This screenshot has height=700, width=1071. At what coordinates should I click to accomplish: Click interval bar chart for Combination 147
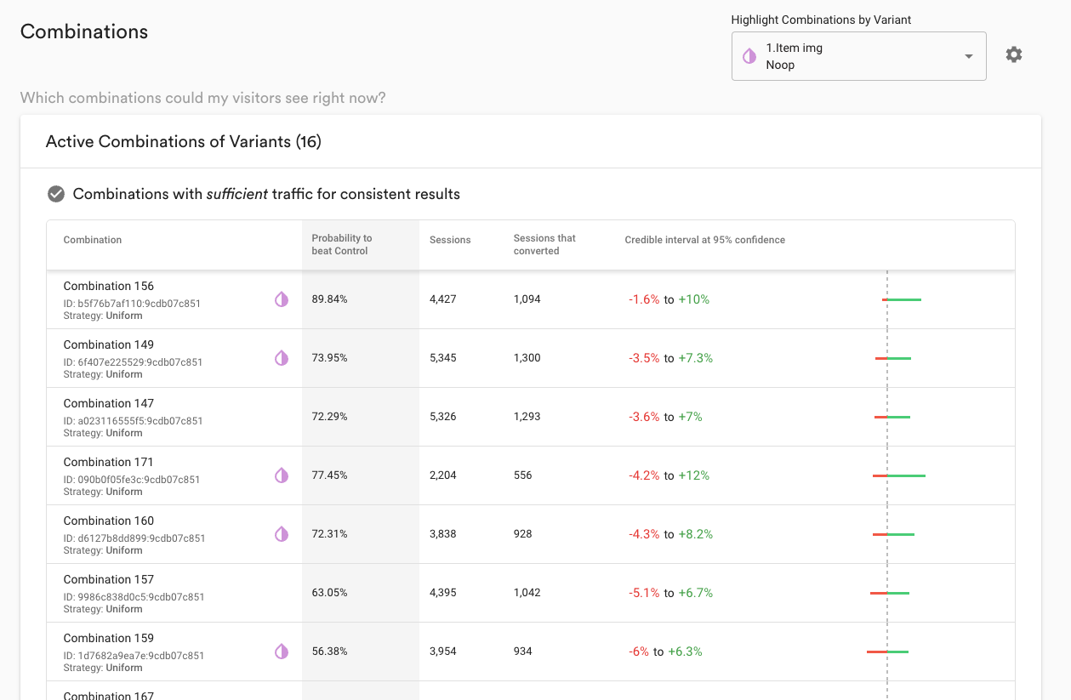[x=892, y=417]
